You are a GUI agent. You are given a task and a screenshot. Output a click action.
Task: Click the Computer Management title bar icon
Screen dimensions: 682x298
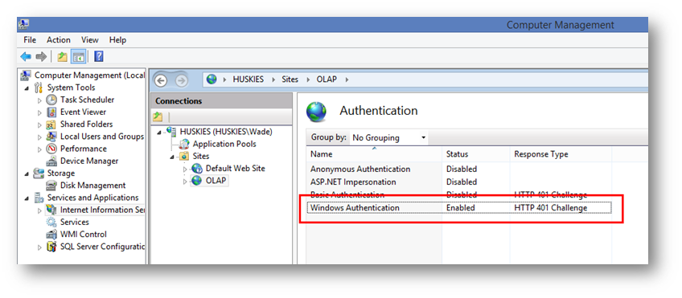(x=23, y=24)
